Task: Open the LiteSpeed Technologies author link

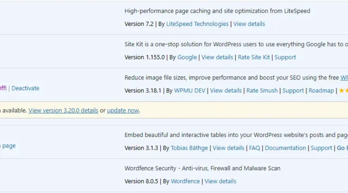Action: pos(197,24)
